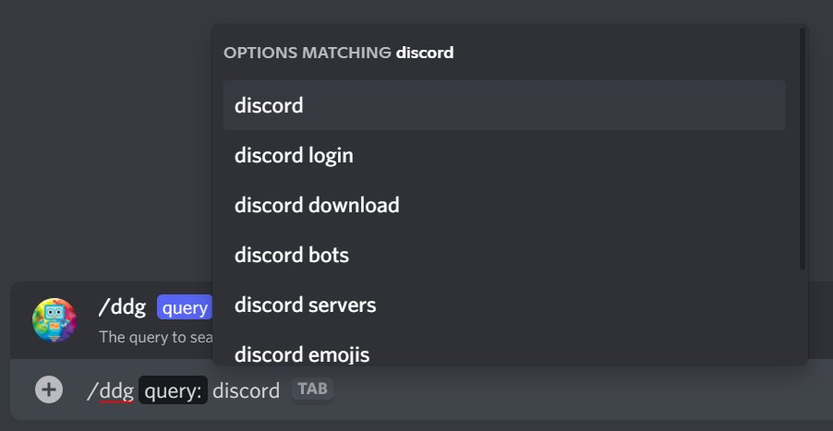Click the scrollbar track below the thumb

[802, 314]
